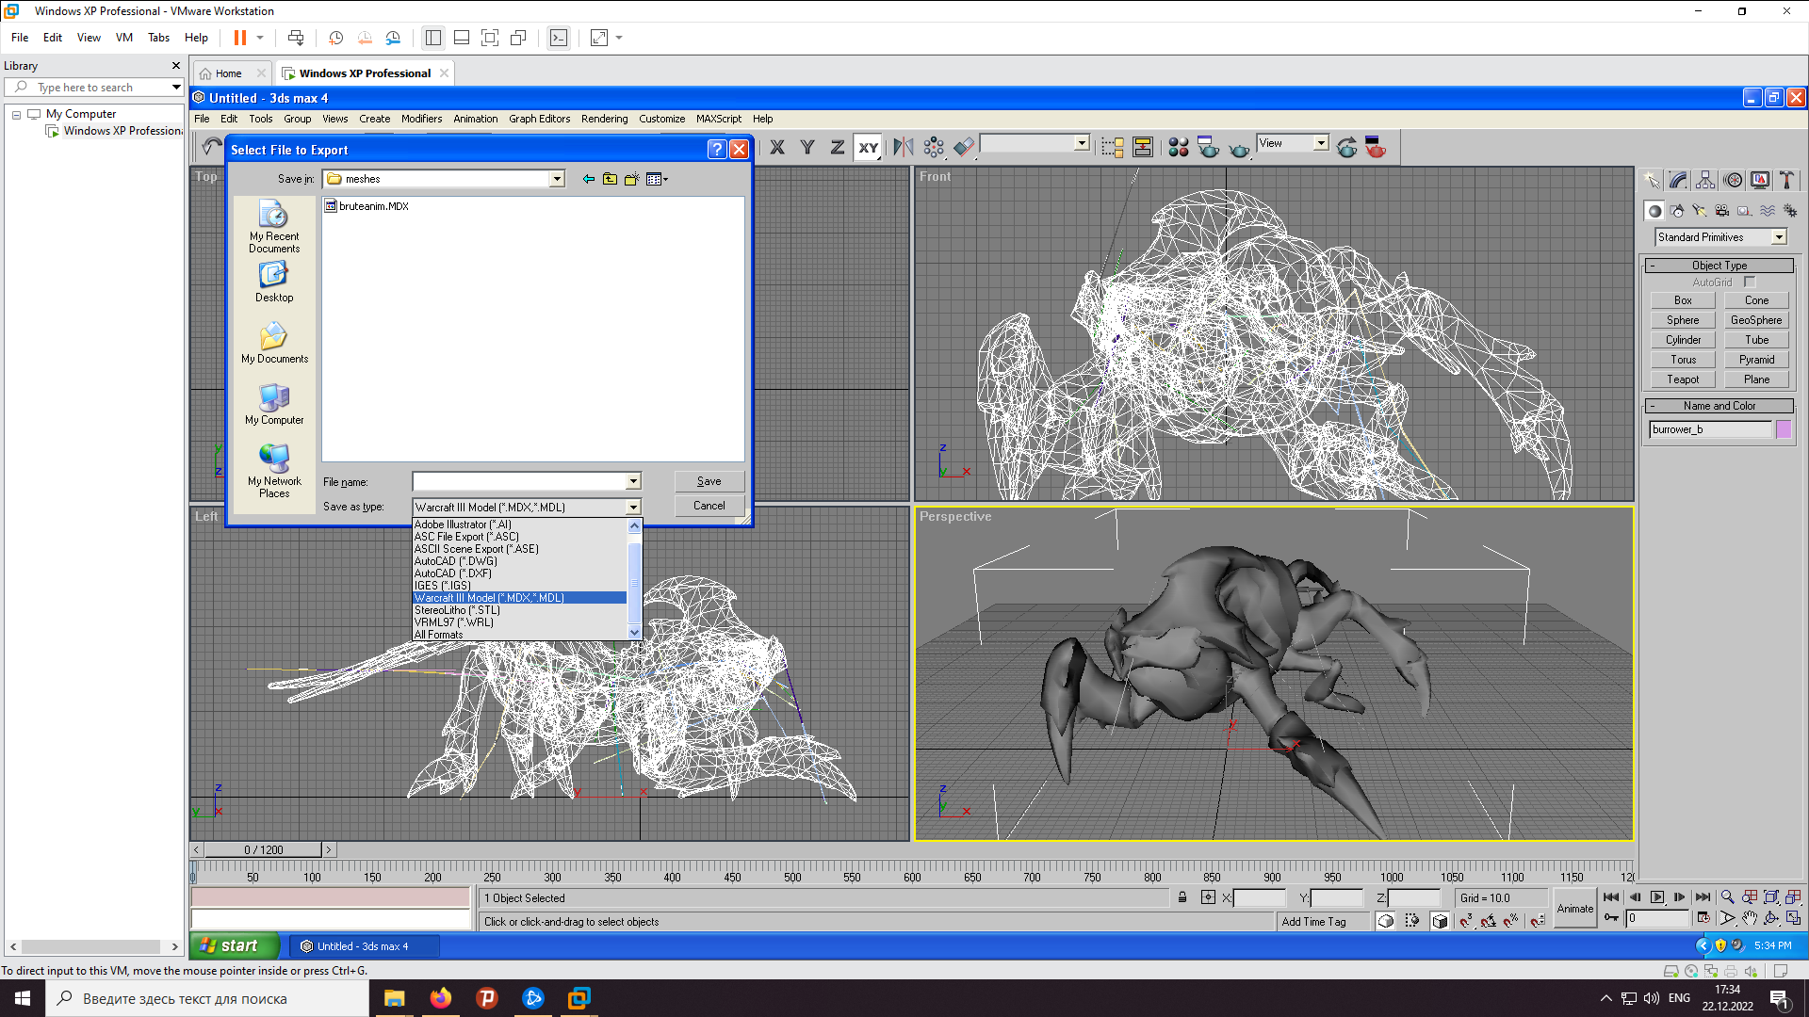
Task: Open the Save in folder dropdown
Action: [x=557, y=179]
